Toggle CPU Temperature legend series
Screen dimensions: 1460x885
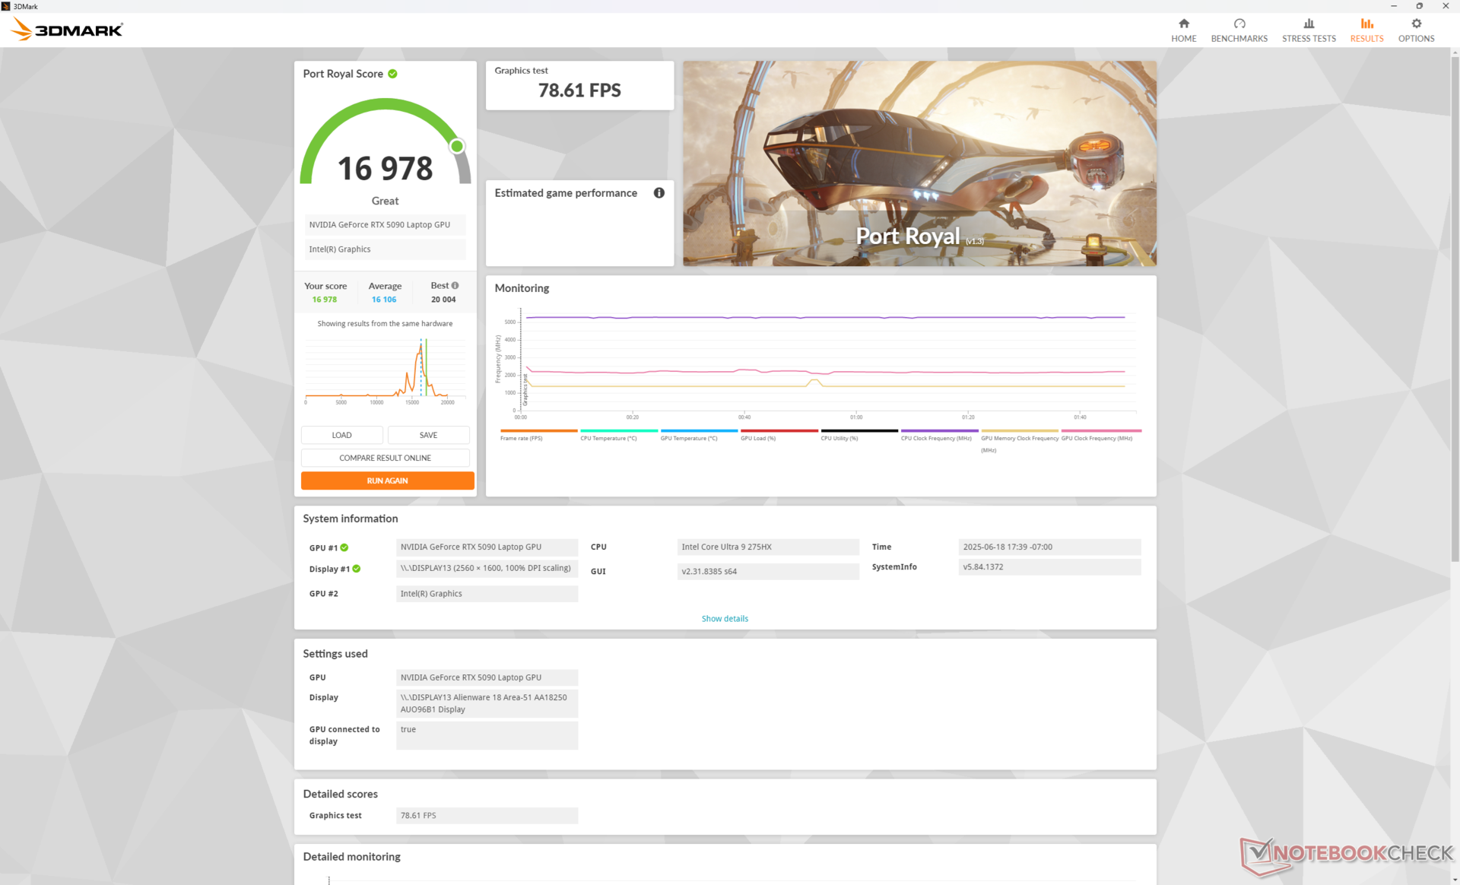click(608, 438)
